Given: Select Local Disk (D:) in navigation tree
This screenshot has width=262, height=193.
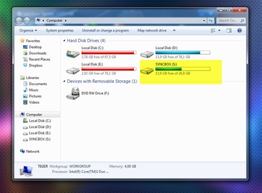Looking at the screenshot, I should (x=40, y=127).
